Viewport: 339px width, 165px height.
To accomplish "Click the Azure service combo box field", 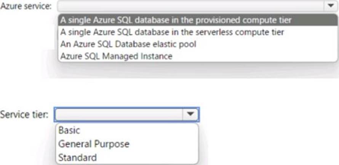I will click(x=197, y=6).
